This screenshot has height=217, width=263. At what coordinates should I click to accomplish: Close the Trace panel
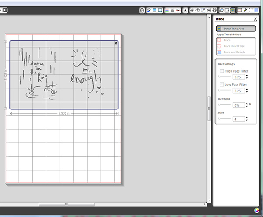(x=255, y=19)
